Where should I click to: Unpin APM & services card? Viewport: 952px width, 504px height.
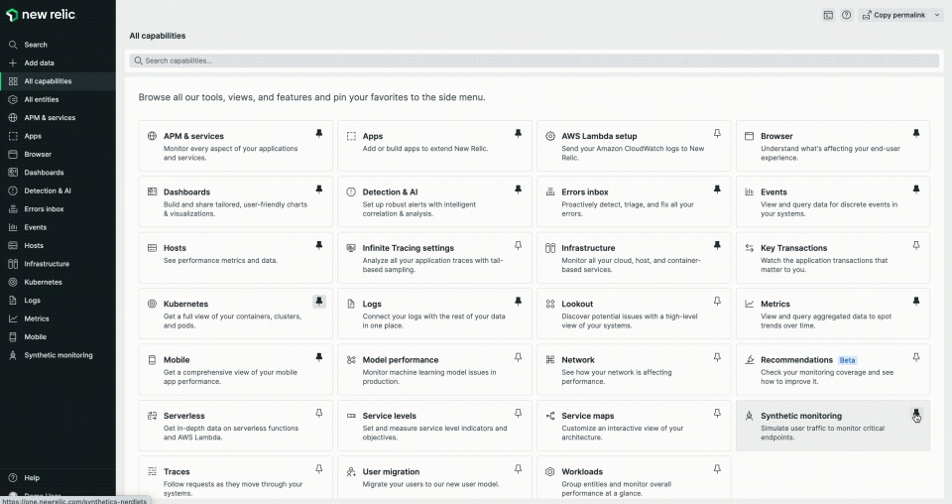coord(318,134)
